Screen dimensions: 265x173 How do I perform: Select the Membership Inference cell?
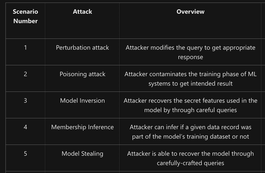click(82, 127)
